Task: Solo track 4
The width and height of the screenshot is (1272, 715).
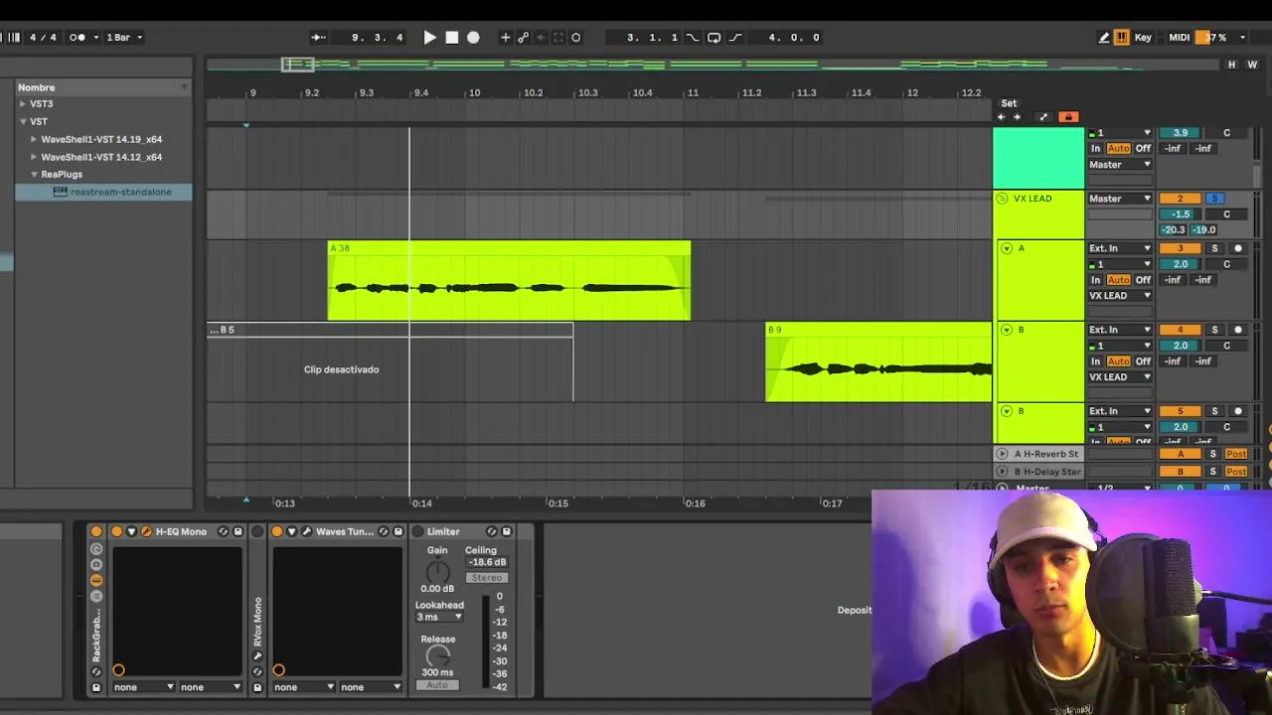Action: click(x=1214, y=330)
